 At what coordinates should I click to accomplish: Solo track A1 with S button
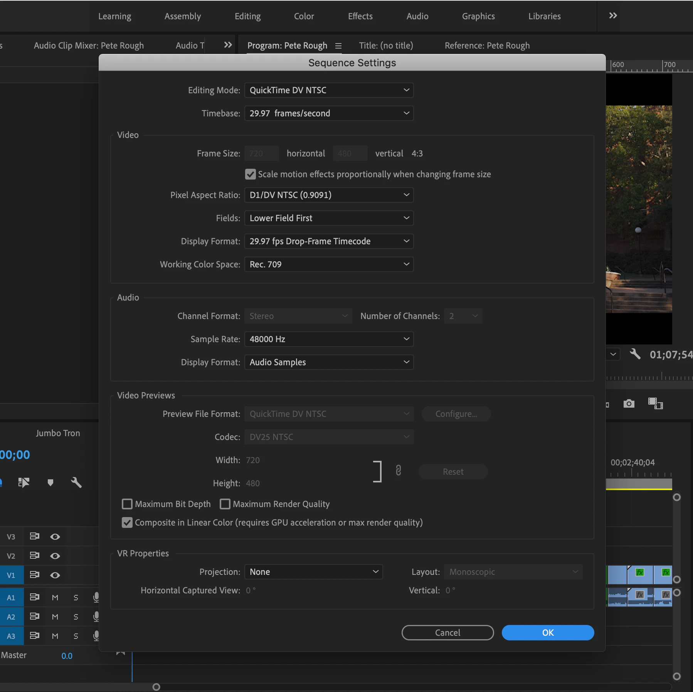(x=76, y=598)
